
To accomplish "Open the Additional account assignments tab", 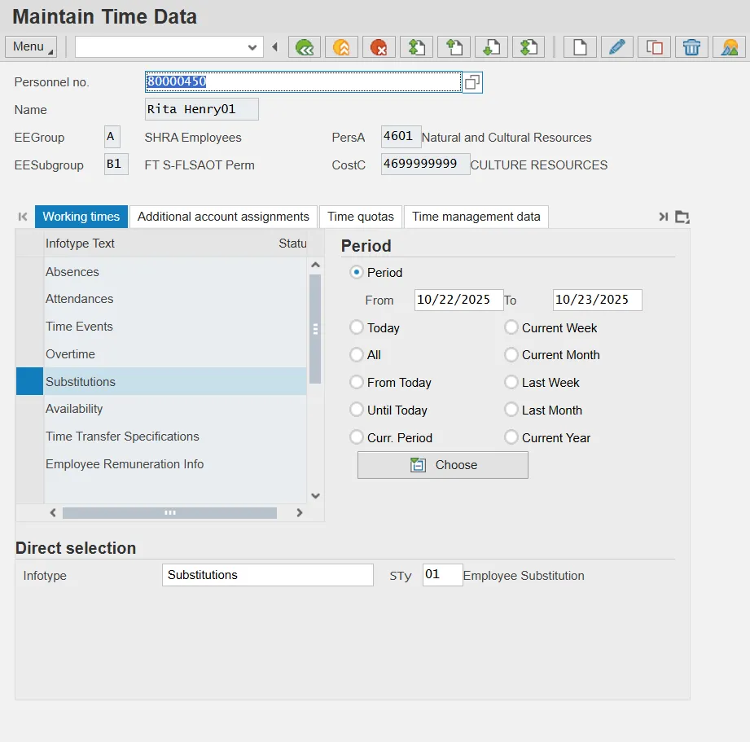I will (x=223, y=217).
